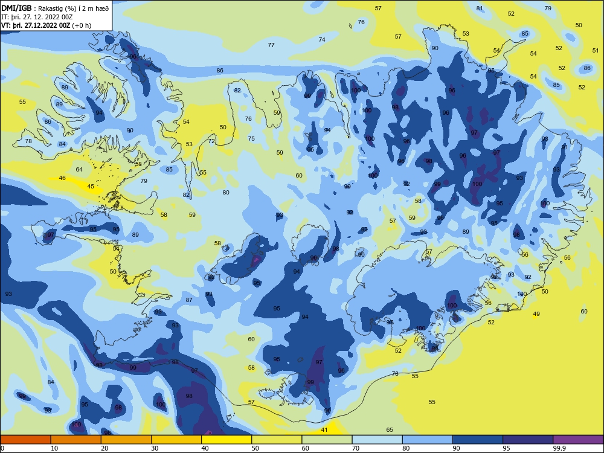Screen dimensions: 604x453
Task: Click the 95–99.9 indigo legend swatch
Action: coord(528,440)
